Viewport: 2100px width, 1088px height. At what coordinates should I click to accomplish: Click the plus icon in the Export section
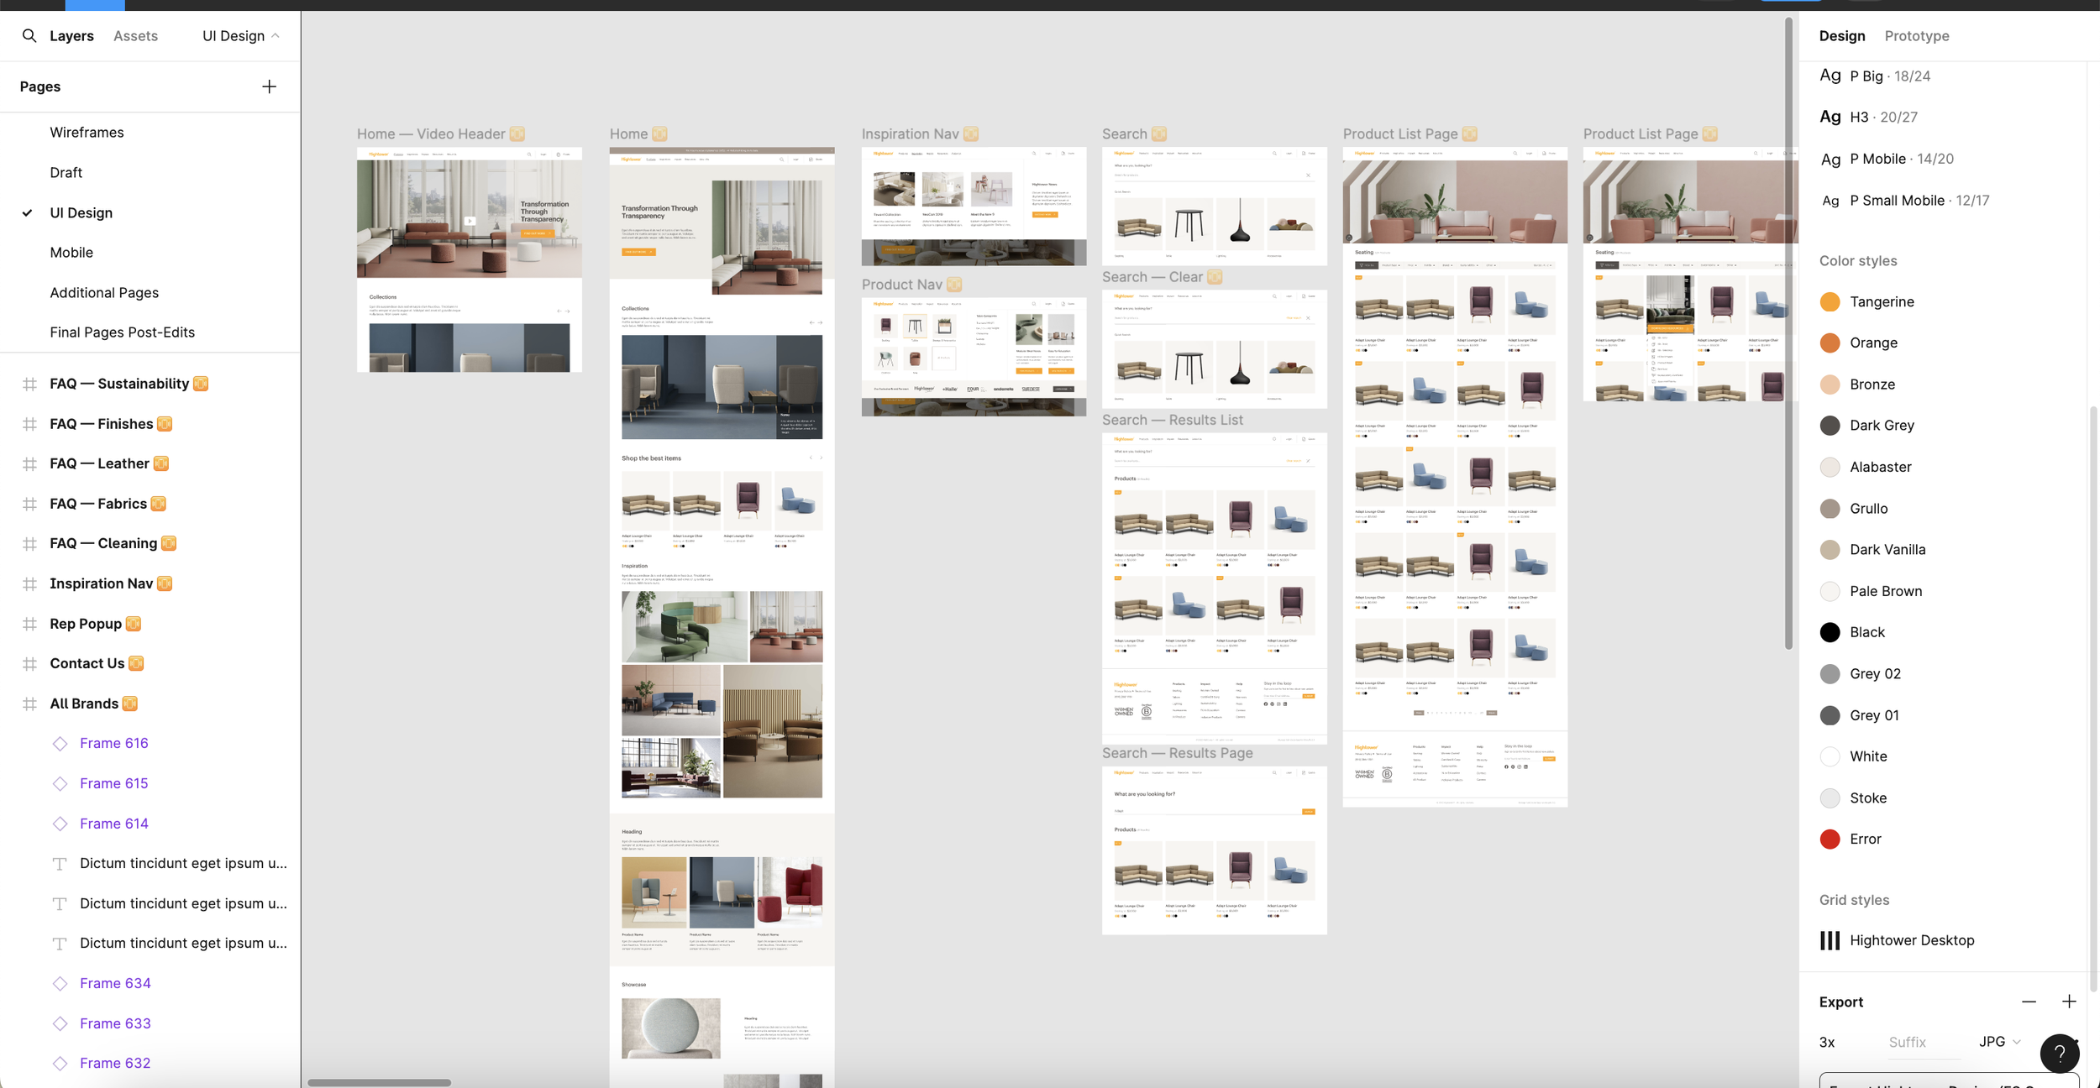pos(2071,1002)
